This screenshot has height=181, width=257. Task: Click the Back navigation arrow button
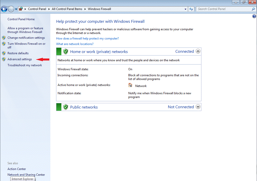coord(4,9)
